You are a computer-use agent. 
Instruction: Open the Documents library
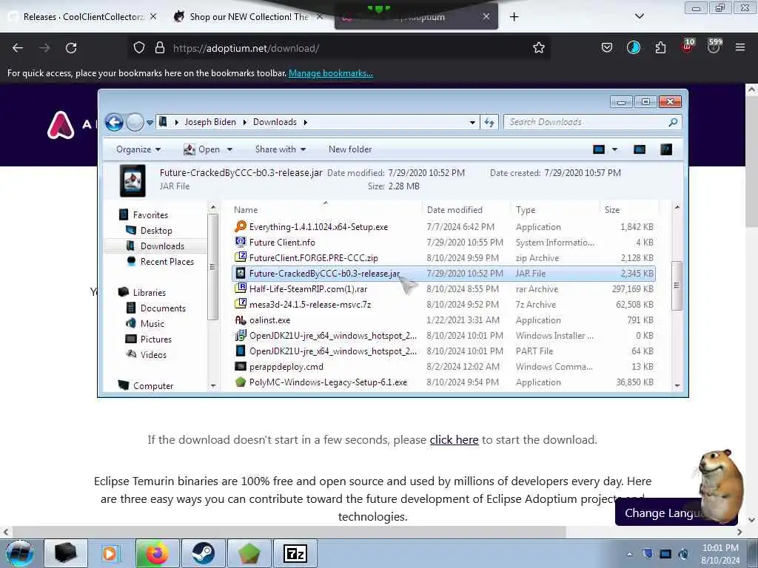pyautogui.click(x=163, y=308)
